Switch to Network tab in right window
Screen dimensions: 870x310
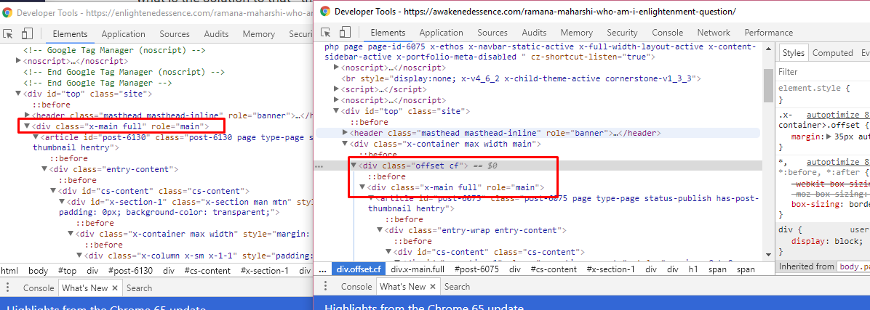[714, 33]
